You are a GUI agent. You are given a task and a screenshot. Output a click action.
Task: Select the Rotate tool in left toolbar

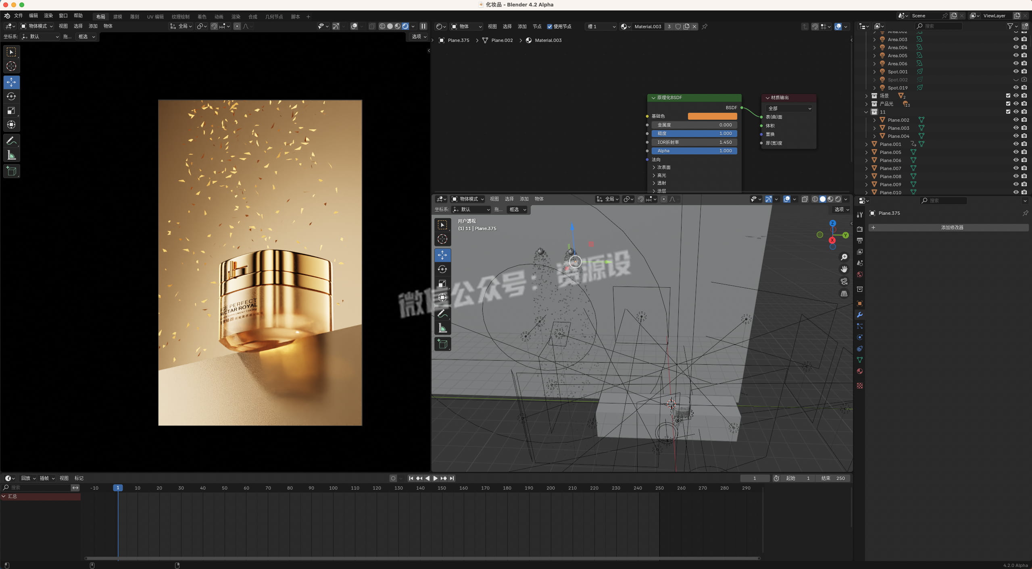[11, 96]
